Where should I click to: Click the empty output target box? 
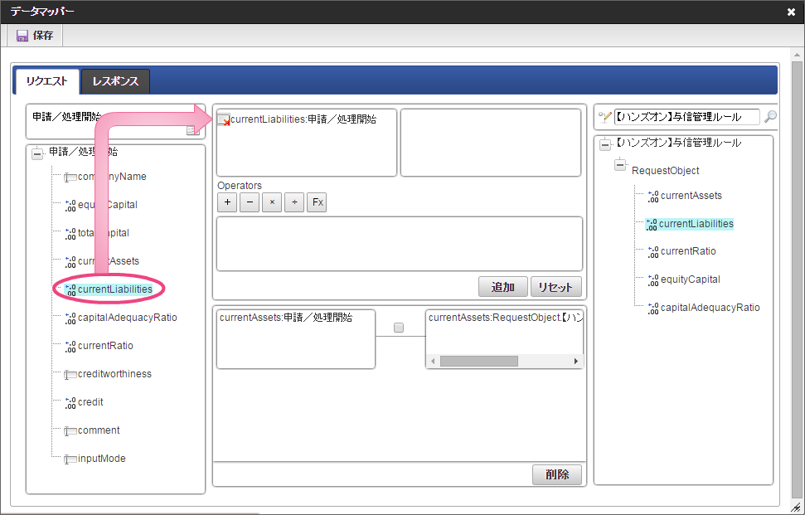pyautogui.click(x=490, y=143)
